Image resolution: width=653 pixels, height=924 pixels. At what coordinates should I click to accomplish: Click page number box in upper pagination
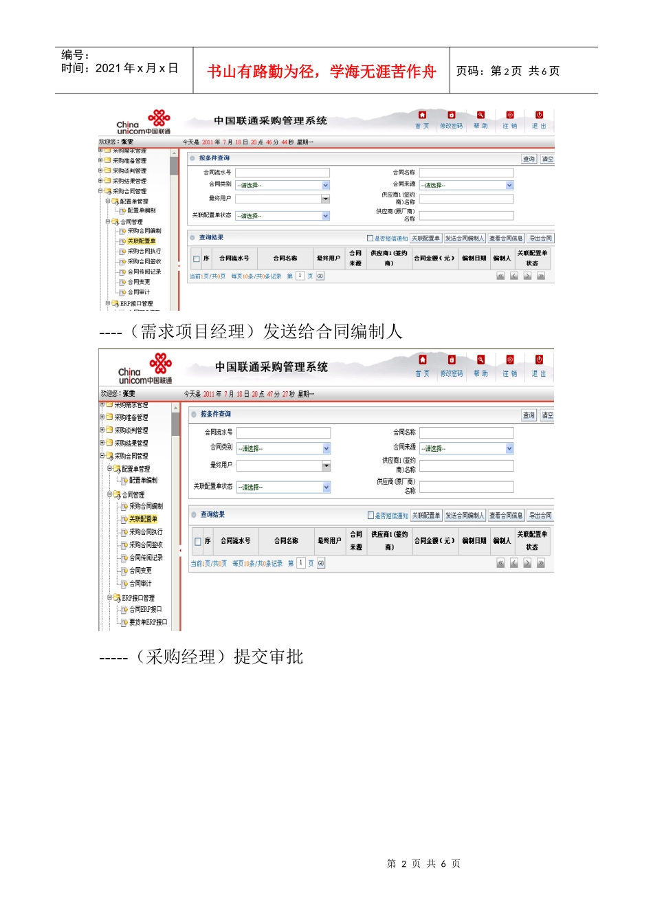pos(300,276)
